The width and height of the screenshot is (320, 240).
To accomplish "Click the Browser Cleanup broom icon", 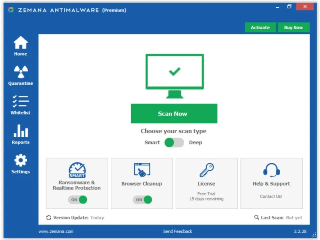I will click(142, 170).
